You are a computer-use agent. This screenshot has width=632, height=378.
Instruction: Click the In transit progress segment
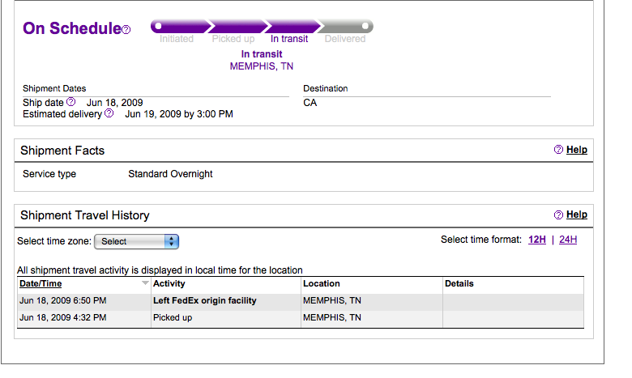pyautogui.click(x=293, y=27)
